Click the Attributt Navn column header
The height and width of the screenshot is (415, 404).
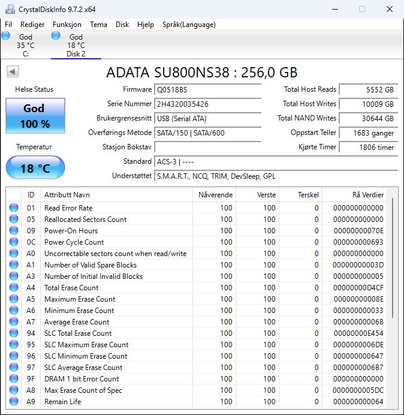coord(116,195)
